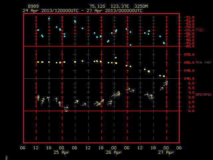Click the southeast-pointing wind arrow near zero speed
The height and width of the screenshot is (160, 213).
(x=66, y=110)
